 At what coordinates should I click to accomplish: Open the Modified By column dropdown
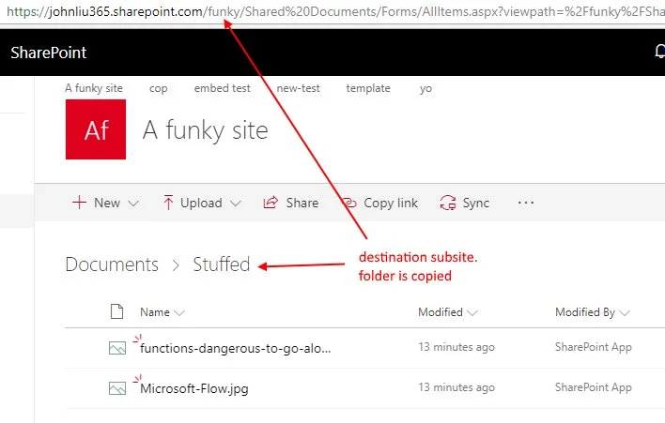click(624, 313)
